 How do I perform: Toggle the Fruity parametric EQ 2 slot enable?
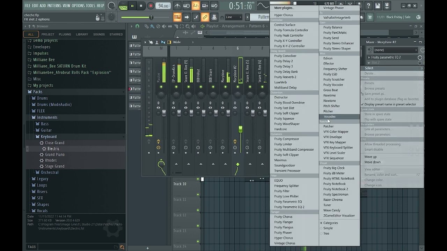coord(420,57)
